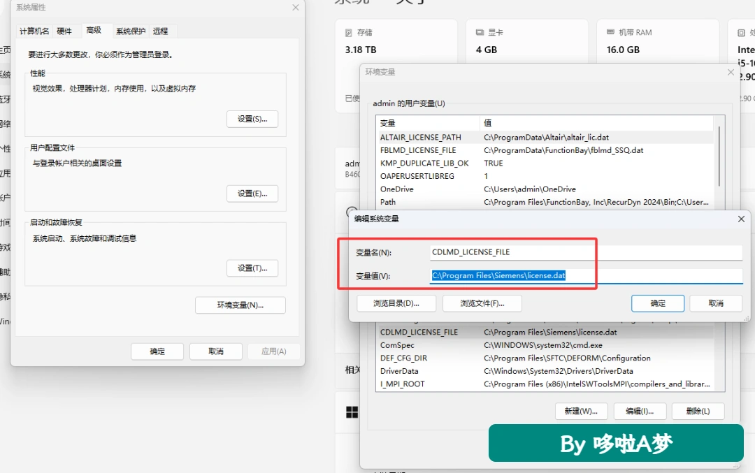
Task: Click the Windows logo icon in settings page
Action: [352, 412]
